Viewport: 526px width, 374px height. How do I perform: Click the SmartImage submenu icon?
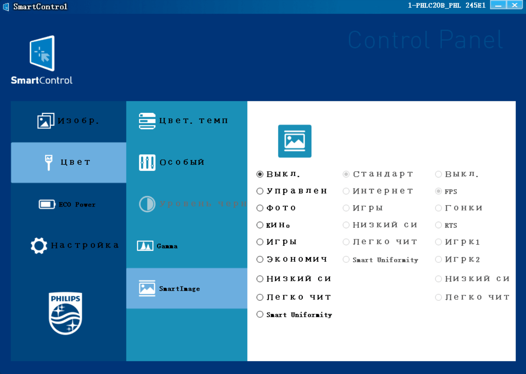coord(147,289)
